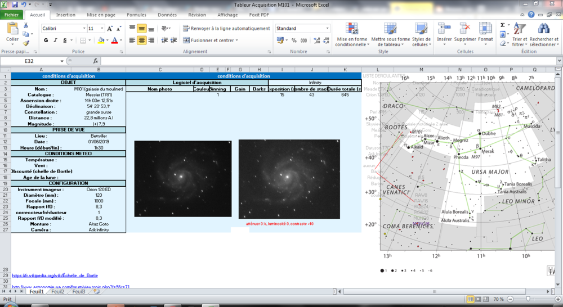563x307 pixels.
Task: Increase indent in the Alignement group
Action: tap(174, 40)
